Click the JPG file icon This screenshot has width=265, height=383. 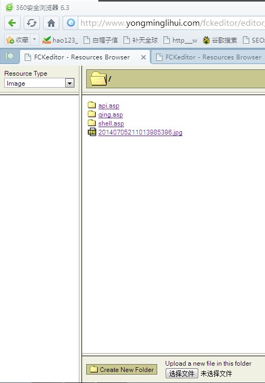92,132
